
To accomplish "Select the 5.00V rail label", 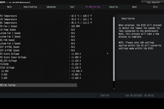I will [x=4, y=75].
